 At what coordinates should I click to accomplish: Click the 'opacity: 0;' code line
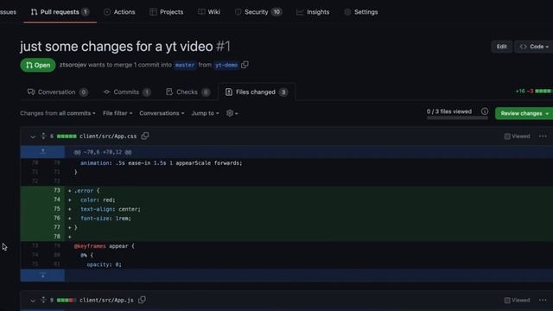coord(104,264)
